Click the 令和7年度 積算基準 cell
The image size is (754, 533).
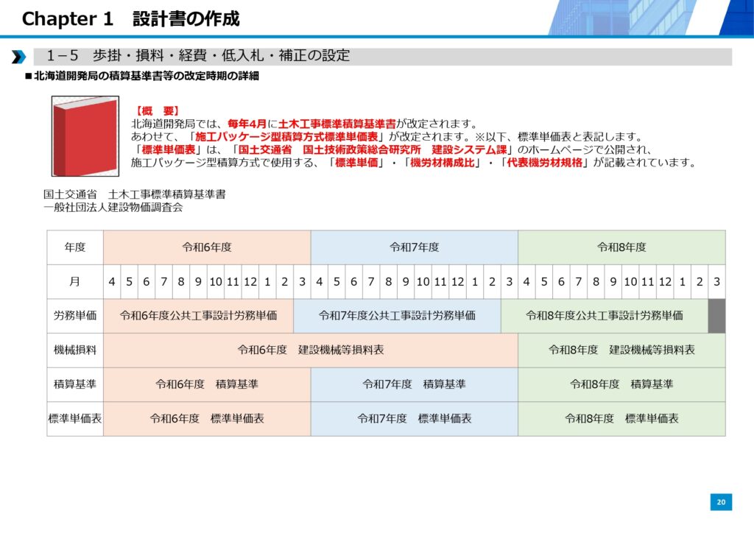415,384
